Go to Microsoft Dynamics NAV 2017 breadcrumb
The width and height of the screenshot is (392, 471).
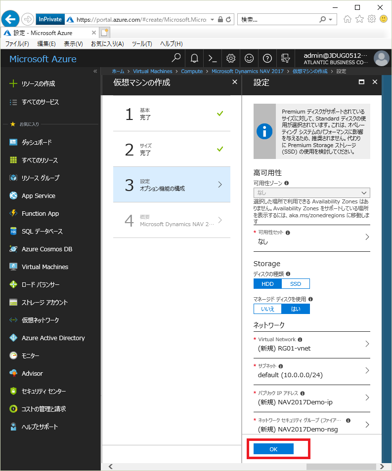click(x=247, y=71)
